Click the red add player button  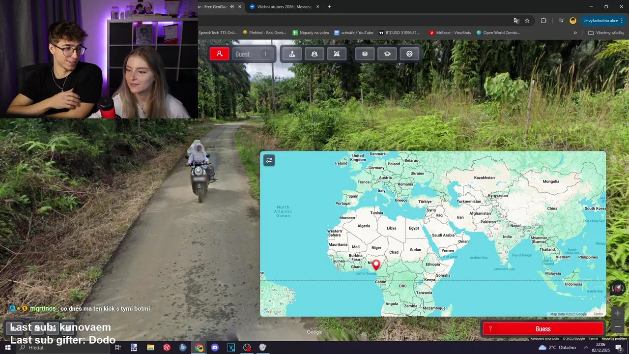tap(220, 54)
